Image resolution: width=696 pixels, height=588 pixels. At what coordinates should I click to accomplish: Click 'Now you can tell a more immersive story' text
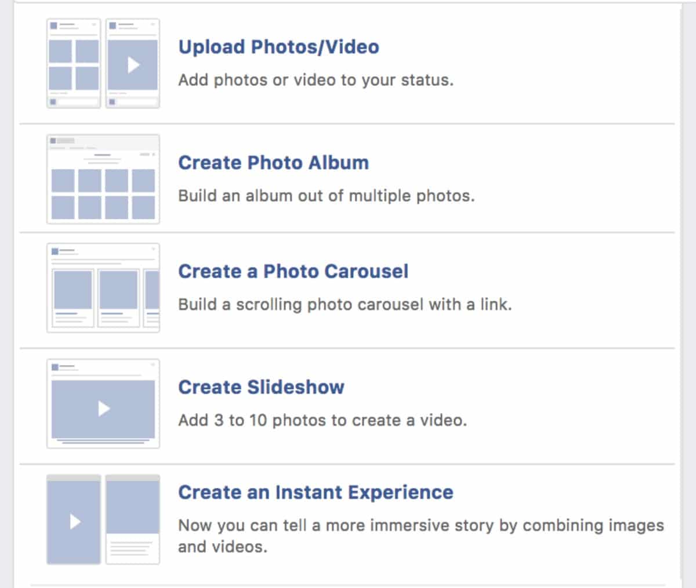(x=420, y=536)
